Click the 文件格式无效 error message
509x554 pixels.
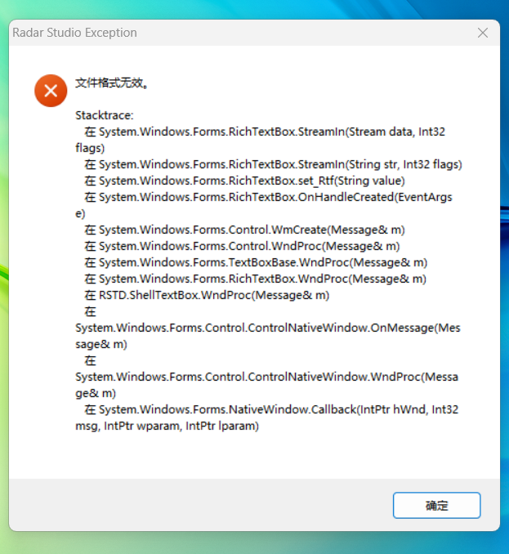click(112, 83)
